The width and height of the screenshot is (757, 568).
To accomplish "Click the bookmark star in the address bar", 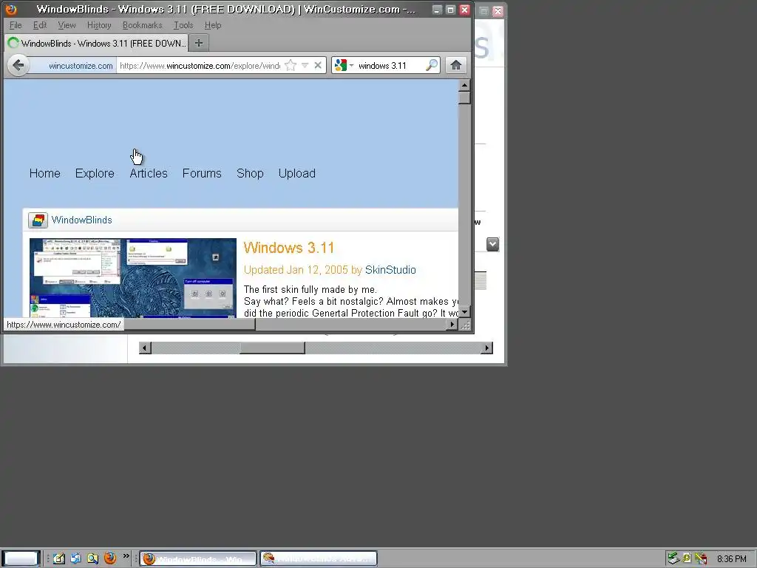I will [290, 65].
